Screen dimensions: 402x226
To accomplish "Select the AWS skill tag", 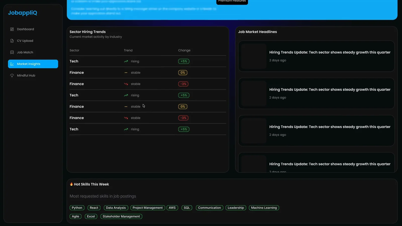I will click(x=172, y=208).
